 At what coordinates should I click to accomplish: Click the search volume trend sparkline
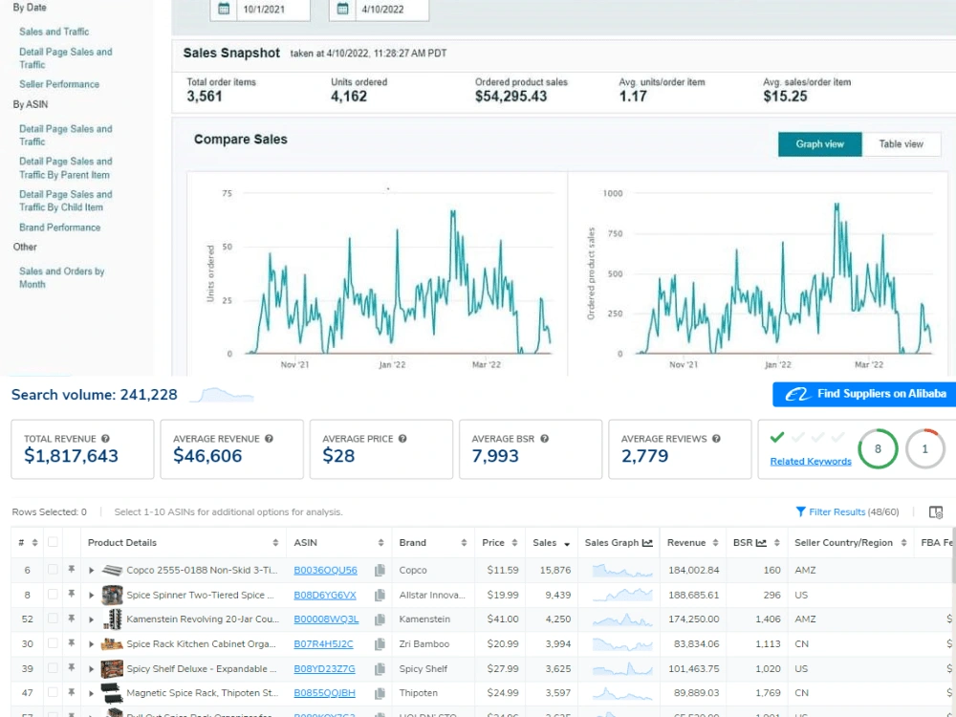[x=222, y=395]
